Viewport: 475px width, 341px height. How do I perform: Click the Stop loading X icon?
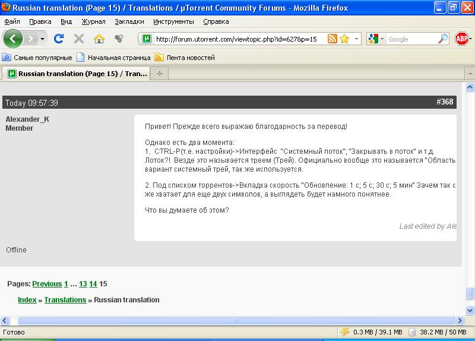(79, 39)
